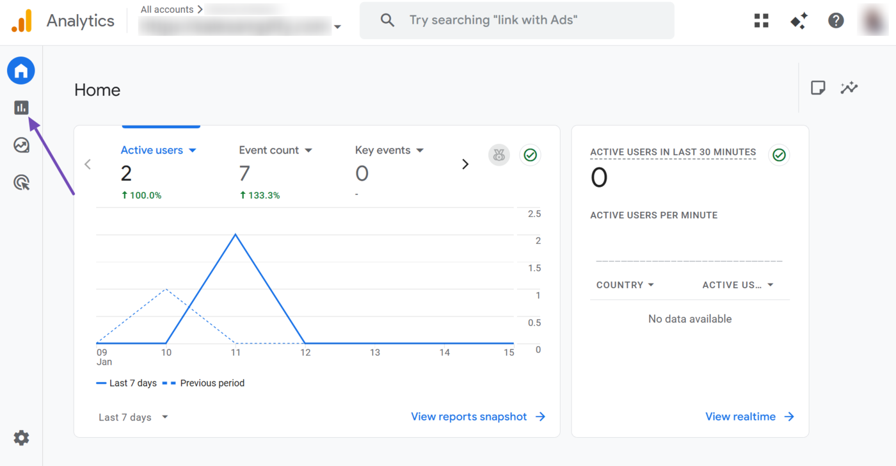Open the Insights trending chart icon
Image resolution: width=896 pixels, height=466 pixels.
pos(849,88)
